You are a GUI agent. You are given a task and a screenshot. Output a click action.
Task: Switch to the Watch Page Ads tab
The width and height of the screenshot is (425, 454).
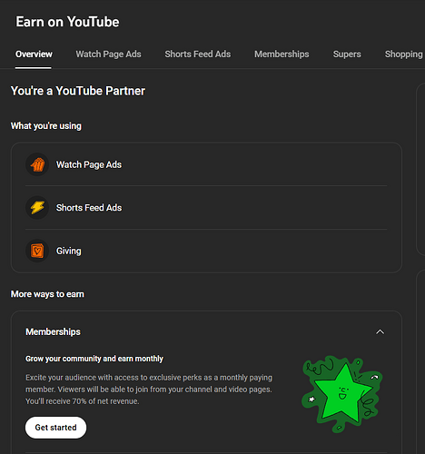click(108, 54)
